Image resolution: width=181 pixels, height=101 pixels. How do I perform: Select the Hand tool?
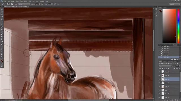(x=2, y=54)
